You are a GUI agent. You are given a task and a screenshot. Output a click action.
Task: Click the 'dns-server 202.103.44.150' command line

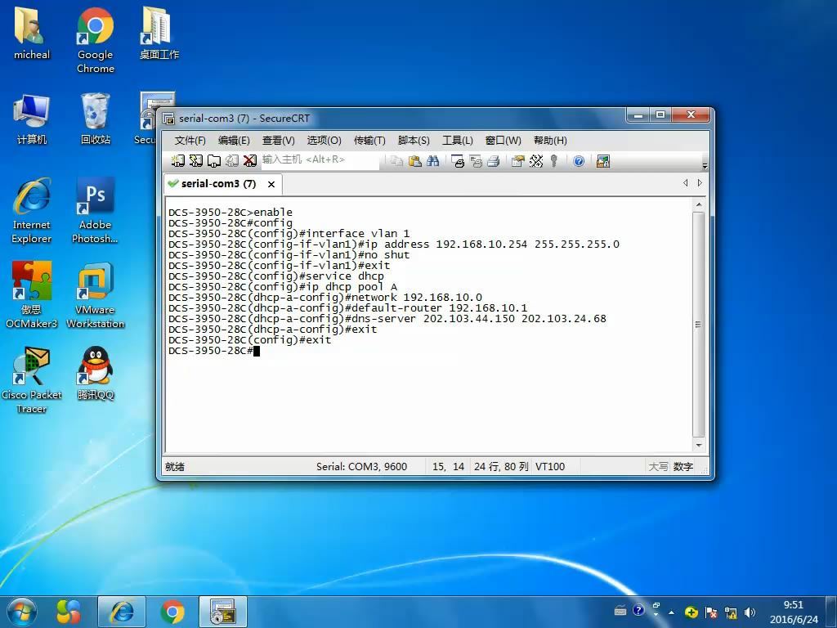[x=387, y=319]
